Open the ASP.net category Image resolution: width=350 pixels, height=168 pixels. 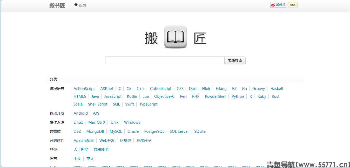107,89
